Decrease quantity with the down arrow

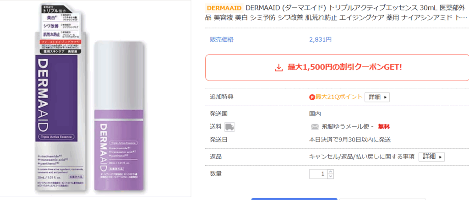click(x=331, y=176)
